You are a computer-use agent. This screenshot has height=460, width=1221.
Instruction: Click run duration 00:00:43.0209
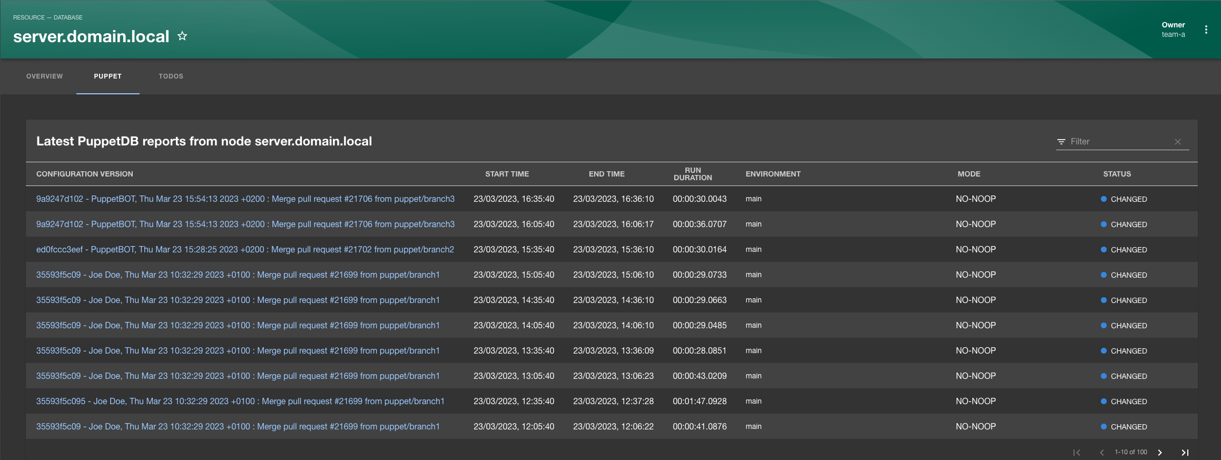pos(700,376)
